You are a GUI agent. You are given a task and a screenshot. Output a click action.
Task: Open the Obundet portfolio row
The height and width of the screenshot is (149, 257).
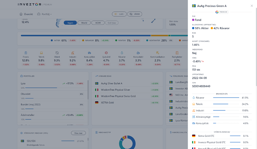click(52, 96)
